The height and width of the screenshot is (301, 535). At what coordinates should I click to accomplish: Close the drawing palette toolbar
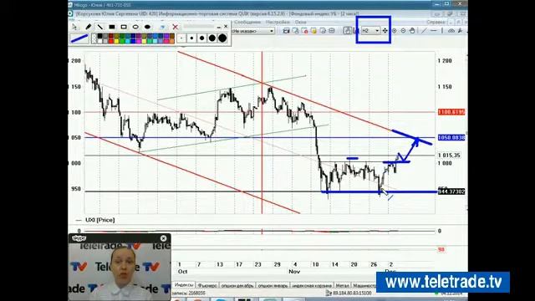click(x=226, y=26)
